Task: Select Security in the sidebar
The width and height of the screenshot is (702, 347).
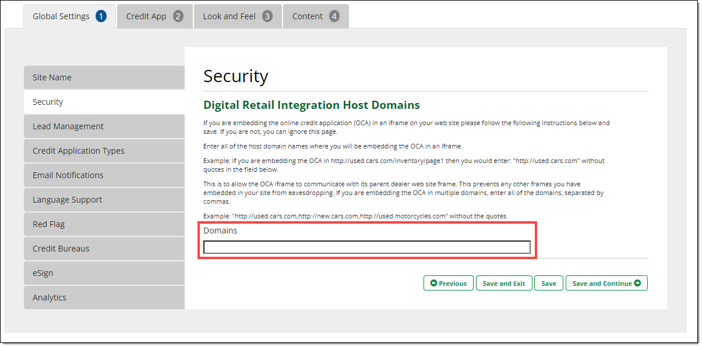Action: click(104, 102)
